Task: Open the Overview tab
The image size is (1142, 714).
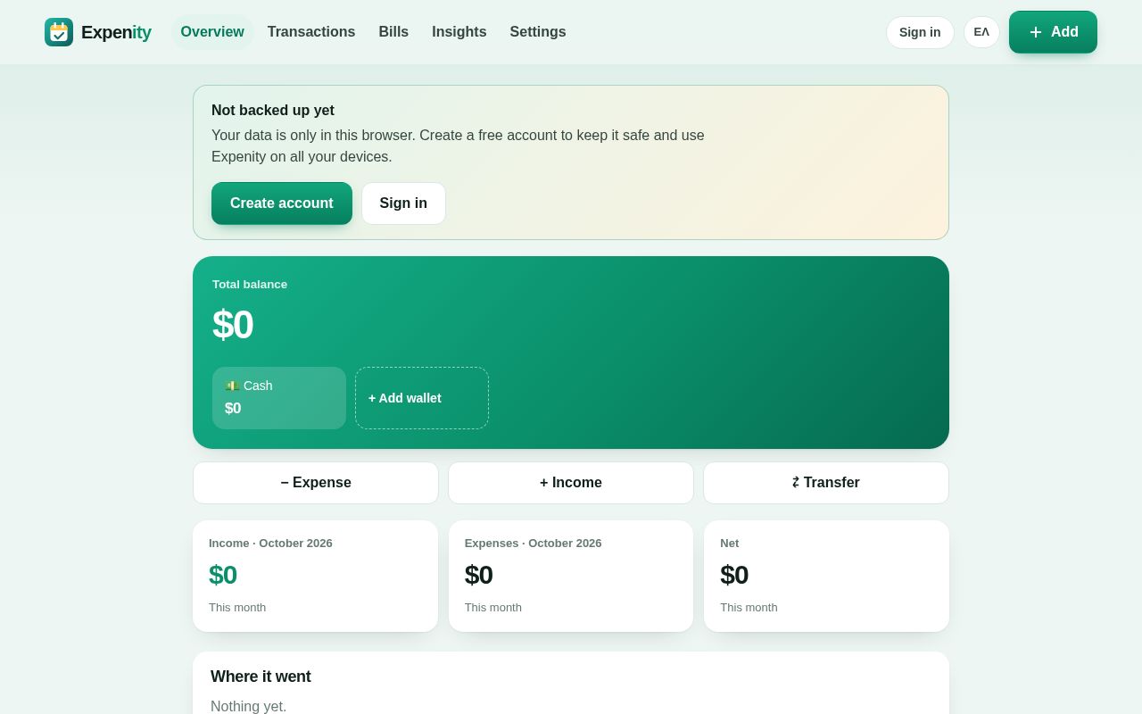Action: click(x=212, y=32)
